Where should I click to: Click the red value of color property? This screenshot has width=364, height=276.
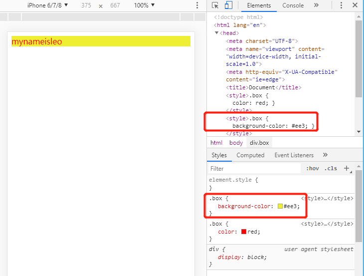coord(253,232)
